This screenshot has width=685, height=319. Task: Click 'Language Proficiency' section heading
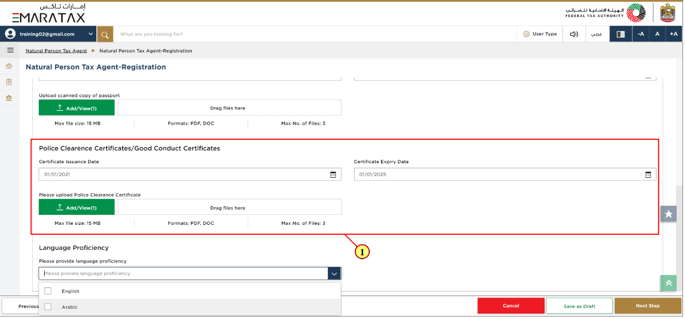(x=74, y=248)
